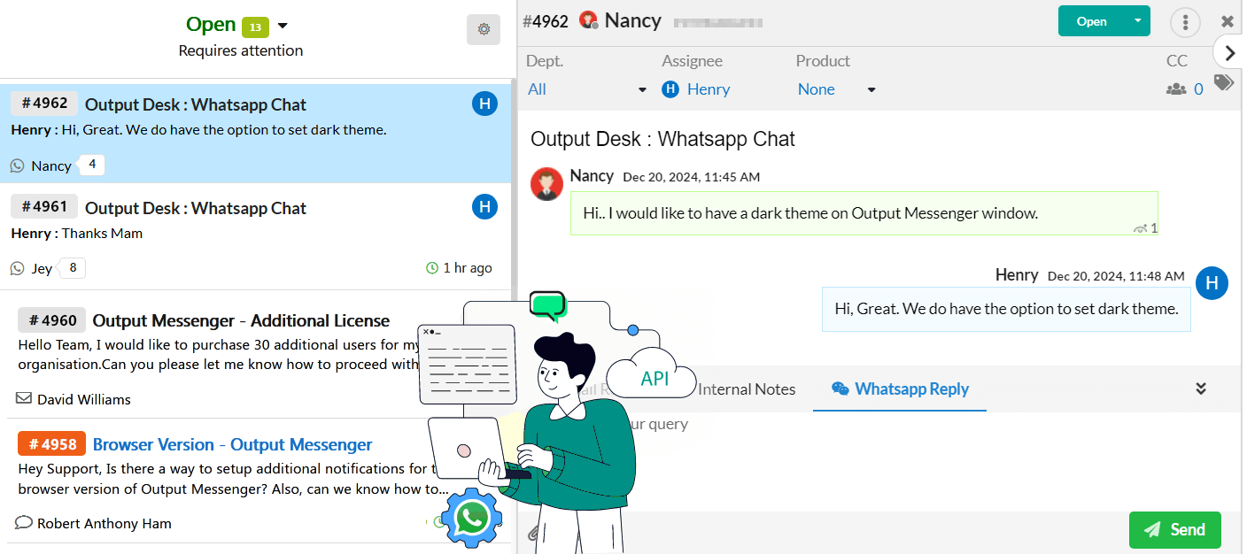This screenshot has width=1247, height=554.
Task: Expand the Open status dropdown arrow
Action: point(1137,21)
